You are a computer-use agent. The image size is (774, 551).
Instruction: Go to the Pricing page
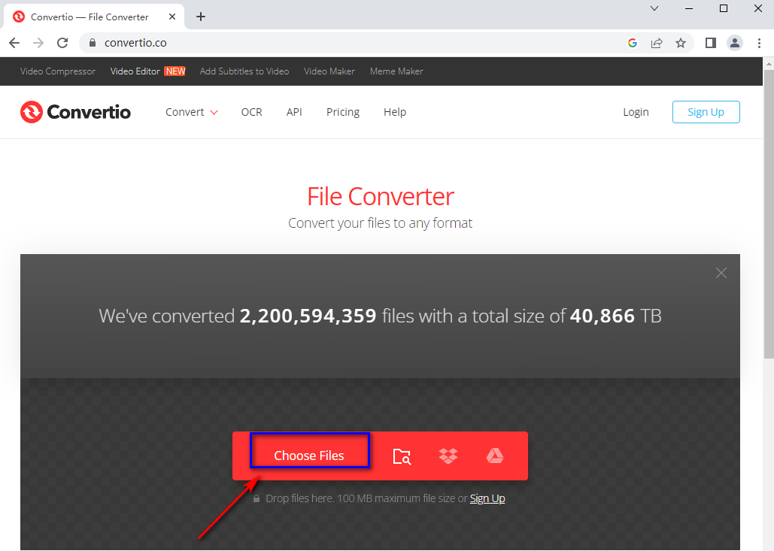343,112
